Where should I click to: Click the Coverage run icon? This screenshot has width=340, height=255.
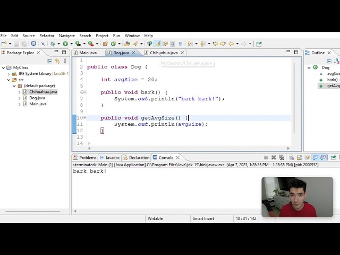(78, 44)
